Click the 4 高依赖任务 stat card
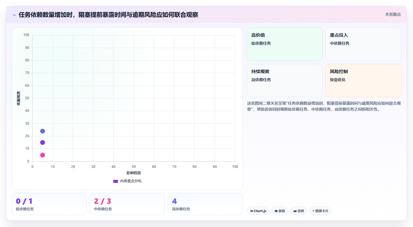 tap(205, 204)
